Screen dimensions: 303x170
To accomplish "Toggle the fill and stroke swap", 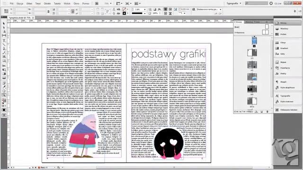I will pos(5,99).
